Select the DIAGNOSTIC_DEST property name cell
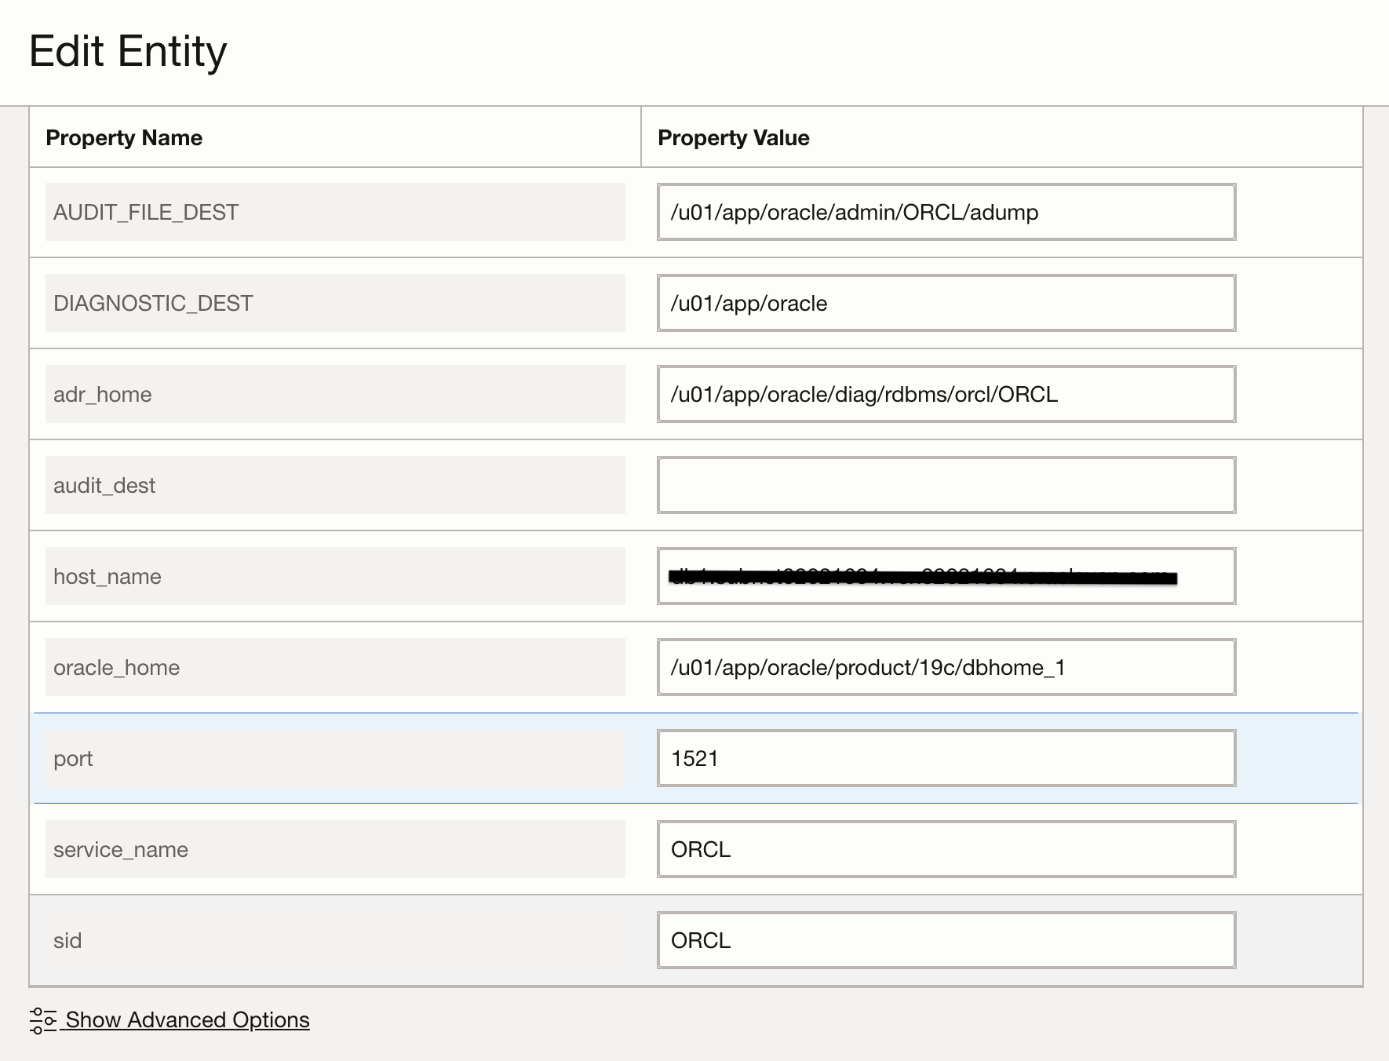Screen dimensions: 1389x1061 point(334,303)
